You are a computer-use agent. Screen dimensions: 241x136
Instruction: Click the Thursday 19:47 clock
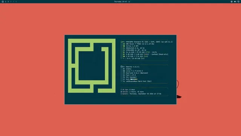tap(120, 2)
